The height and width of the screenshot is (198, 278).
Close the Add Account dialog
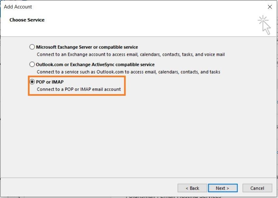[270, 7]
